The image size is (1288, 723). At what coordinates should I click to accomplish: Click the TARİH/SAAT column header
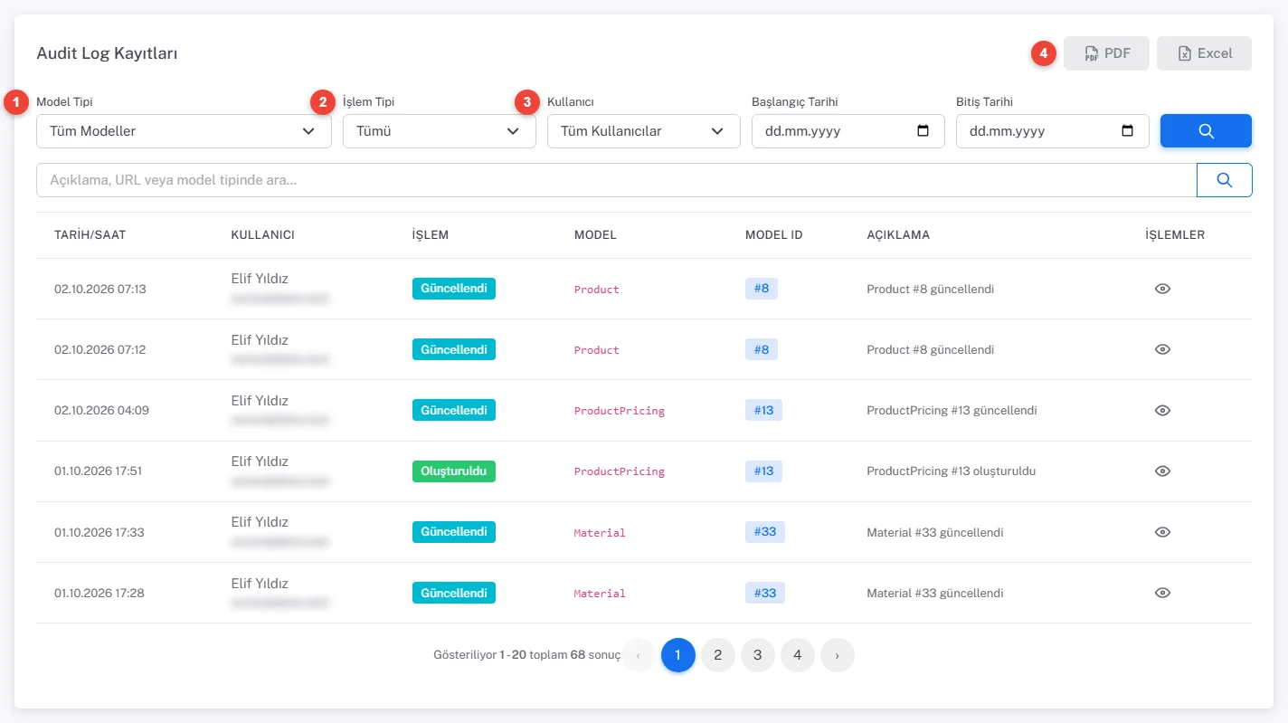point(90,234)
